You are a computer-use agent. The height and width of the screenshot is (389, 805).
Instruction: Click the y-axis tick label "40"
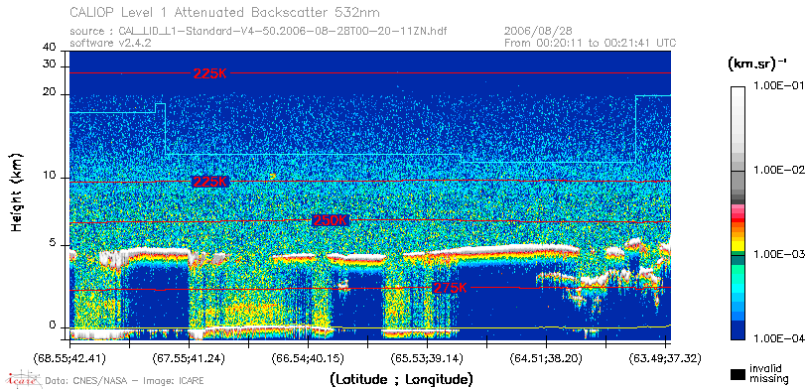[50, 48]
